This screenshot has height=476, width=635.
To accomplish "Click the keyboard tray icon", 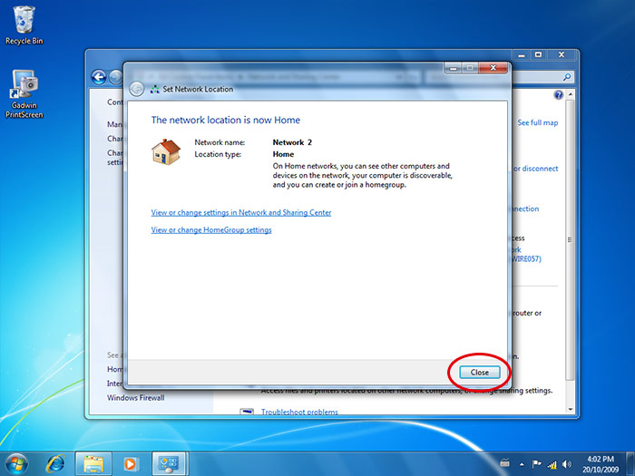I will (x=504, y=462).
